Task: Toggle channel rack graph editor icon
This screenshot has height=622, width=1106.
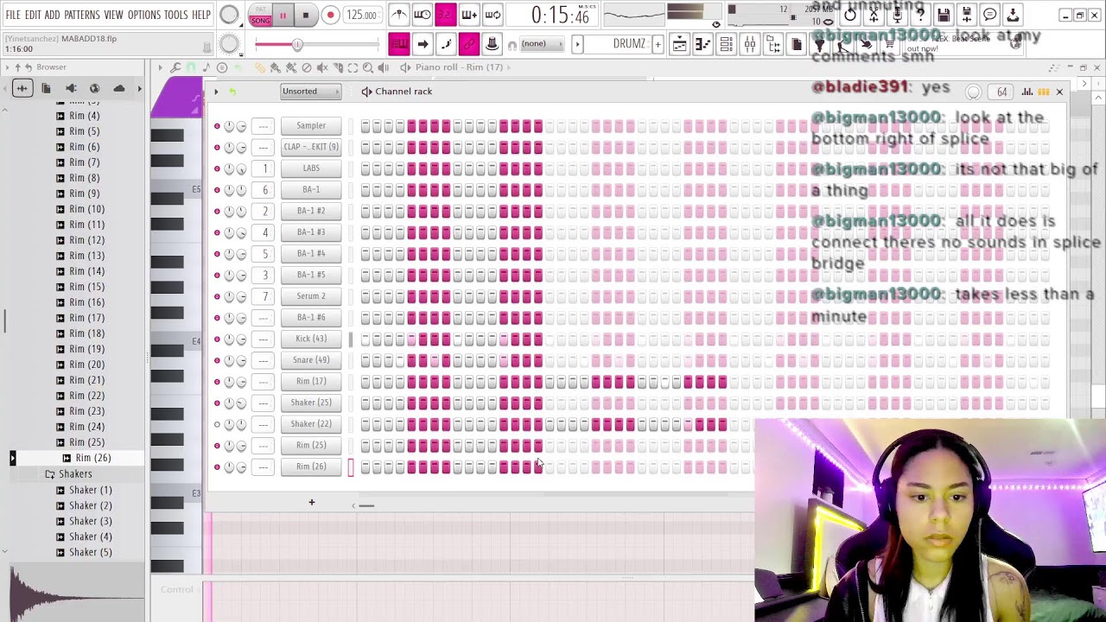Action: (x=1027, y=92)
